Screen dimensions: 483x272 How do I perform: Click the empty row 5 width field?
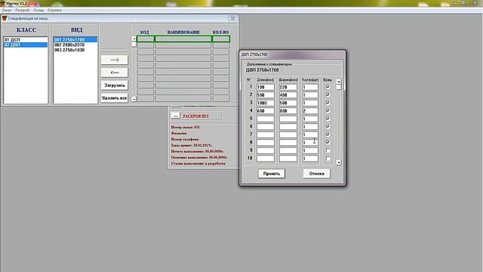[288, 119]
